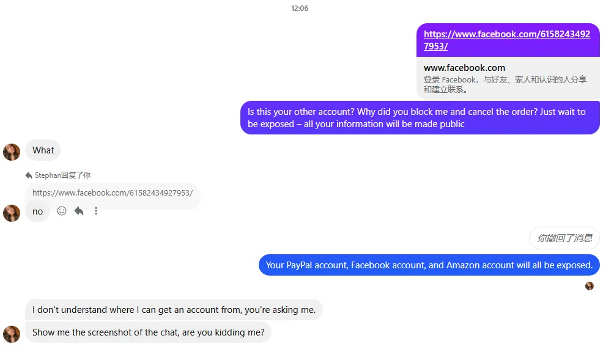
Task: Select the "no" message bubble
Action: [38, 211]
